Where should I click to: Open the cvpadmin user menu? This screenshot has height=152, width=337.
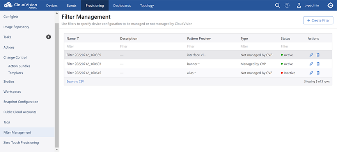[x=308, y=5]
